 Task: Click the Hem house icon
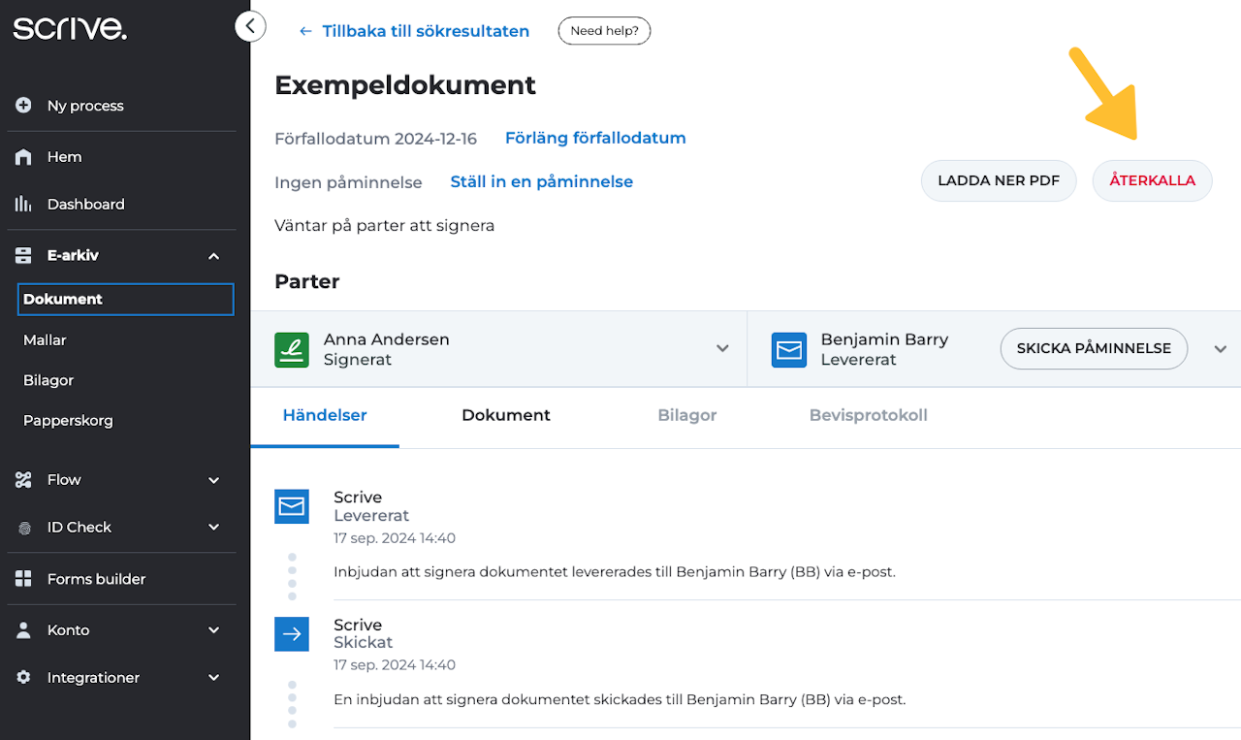tap(24, 157)
